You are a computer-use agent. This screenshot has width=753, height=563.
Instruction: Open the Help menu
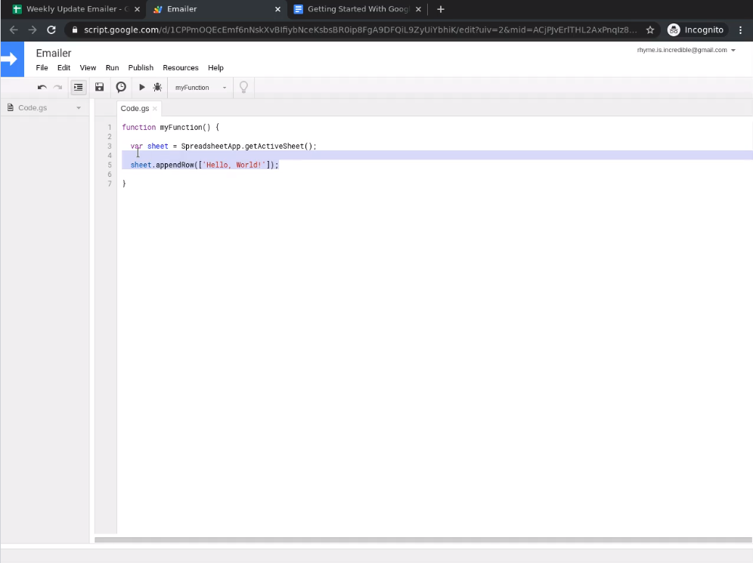[x=215, y=68]
